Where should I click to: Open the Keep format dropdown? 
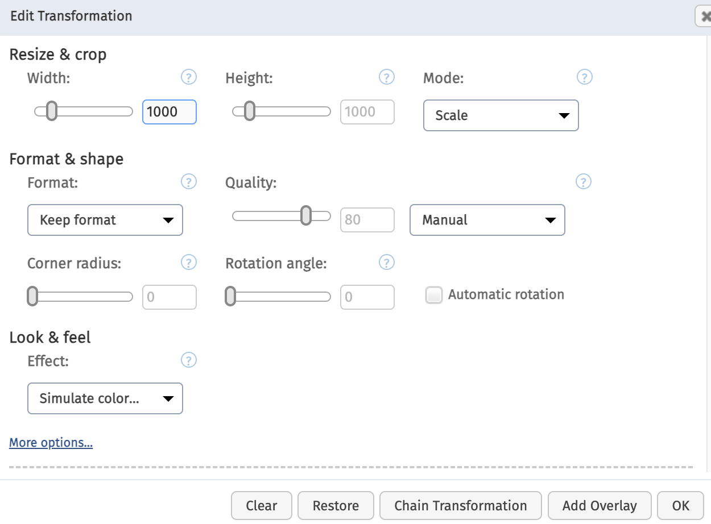click(x=105, y=220)
